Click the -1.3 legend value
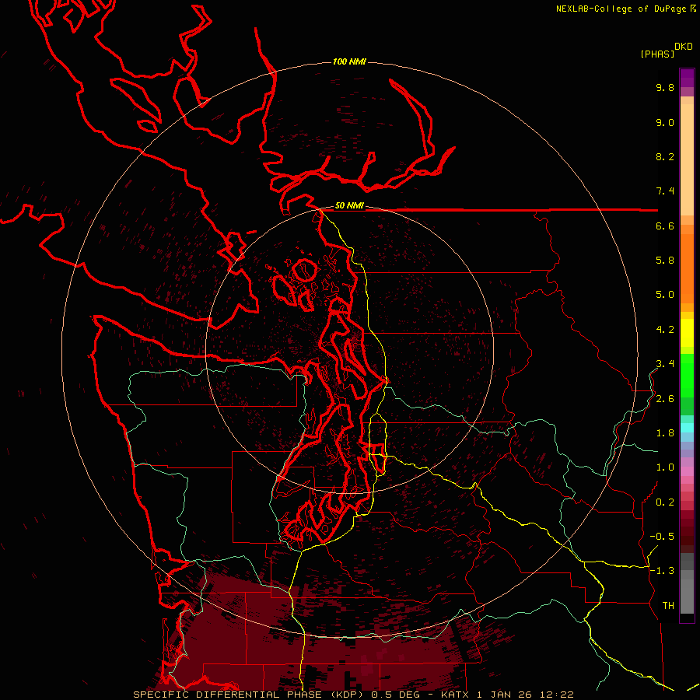This screenshot has height=700, width=700. pyautogui.click(x=662, y=571)
